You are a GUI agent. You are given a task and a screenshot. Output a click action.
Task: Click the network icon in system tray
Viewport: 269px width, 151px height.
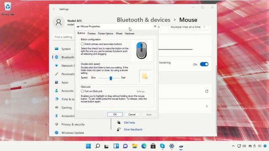pos(239,146)
